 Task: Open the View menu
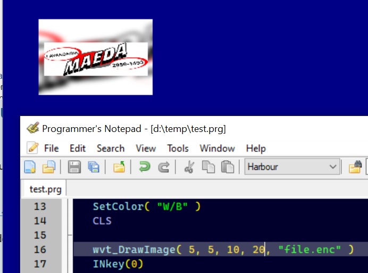pyautogui.click(x=146, y=148)
